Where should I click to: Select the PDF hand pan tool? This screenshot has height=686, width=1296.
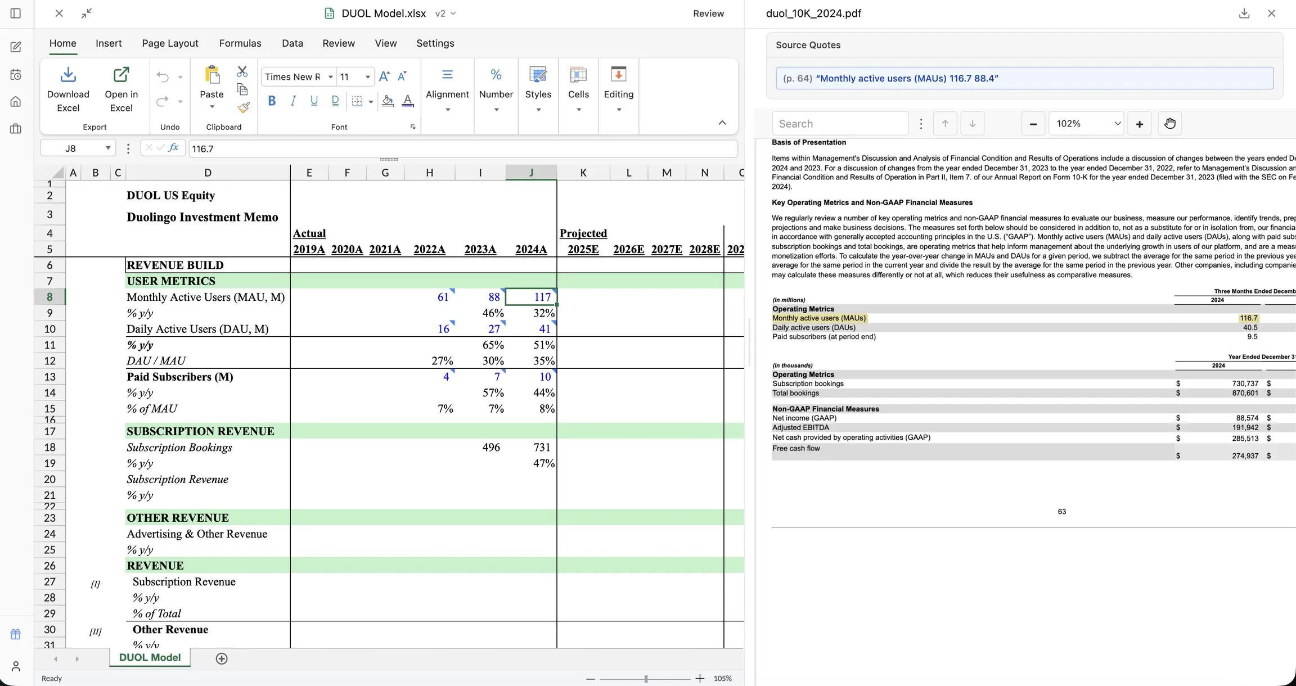(x=1170, y=124)
